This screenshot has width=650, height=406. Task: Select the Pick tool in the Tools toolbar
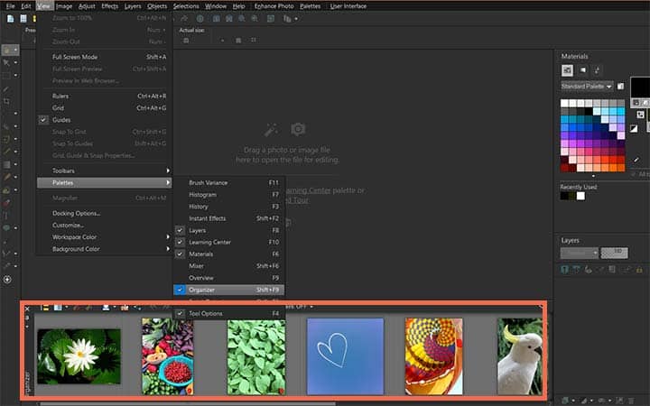[6, 62]
